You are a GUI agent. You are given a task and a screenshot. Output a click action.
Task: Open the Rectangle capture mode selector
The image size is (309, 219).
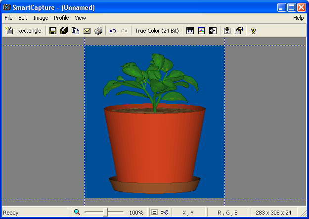click(29, 31)
